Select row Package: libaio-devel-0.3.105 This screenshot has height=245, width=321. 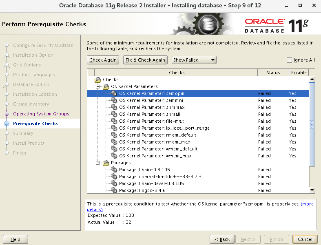[198, 183]
